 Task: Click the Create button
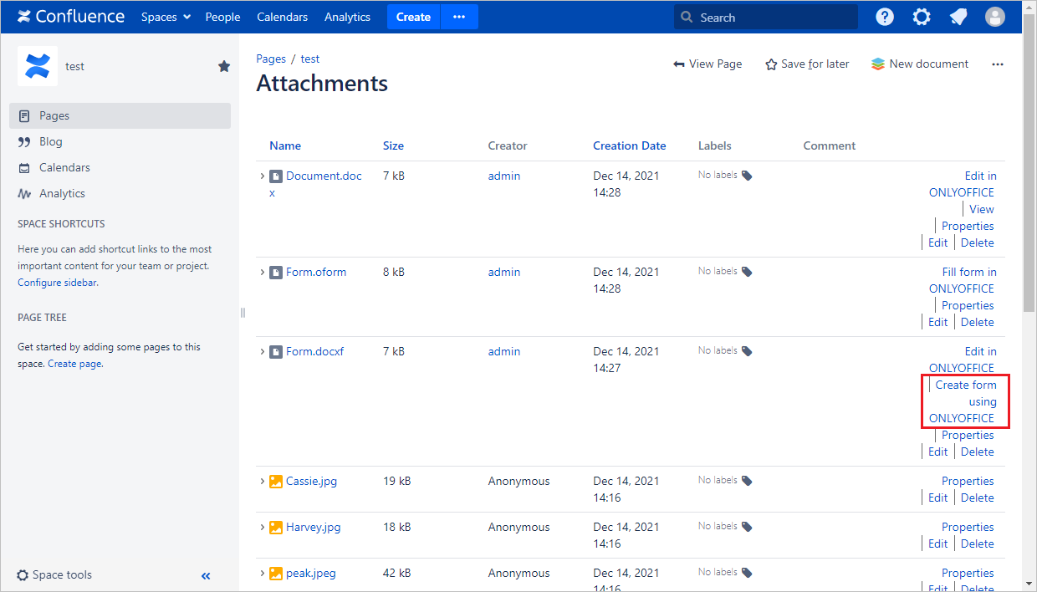pyautogui.click(x=412, y=16)
